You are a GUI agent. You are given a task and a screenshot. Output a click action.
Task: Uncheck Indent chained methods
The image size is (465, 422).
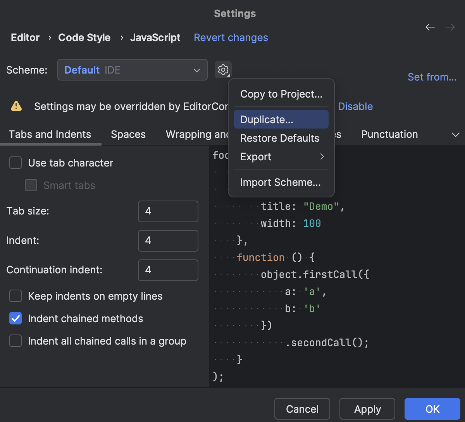15,319
